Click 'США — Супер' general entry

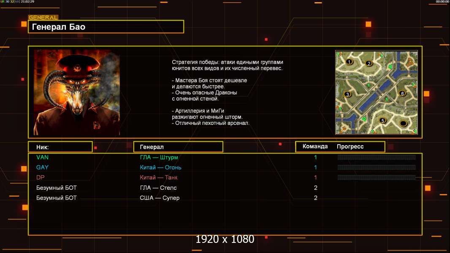point(160,198)
